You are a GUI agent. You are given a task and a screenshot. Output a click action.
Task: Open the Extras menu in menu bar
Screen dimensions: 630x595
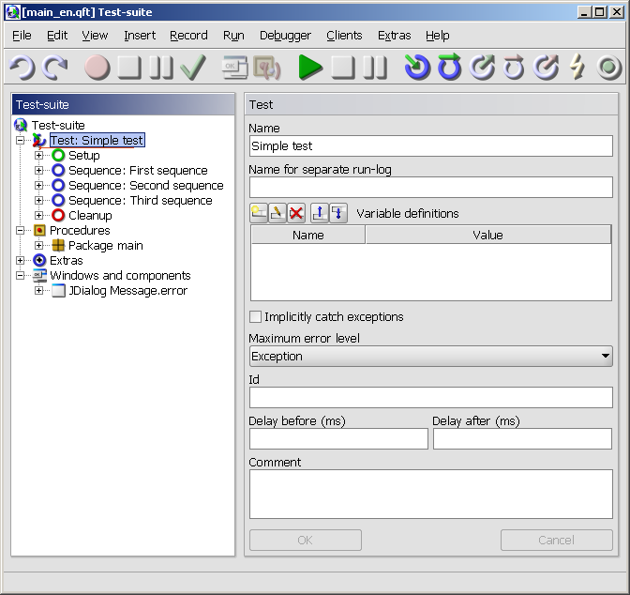click(x=394, y=36)
